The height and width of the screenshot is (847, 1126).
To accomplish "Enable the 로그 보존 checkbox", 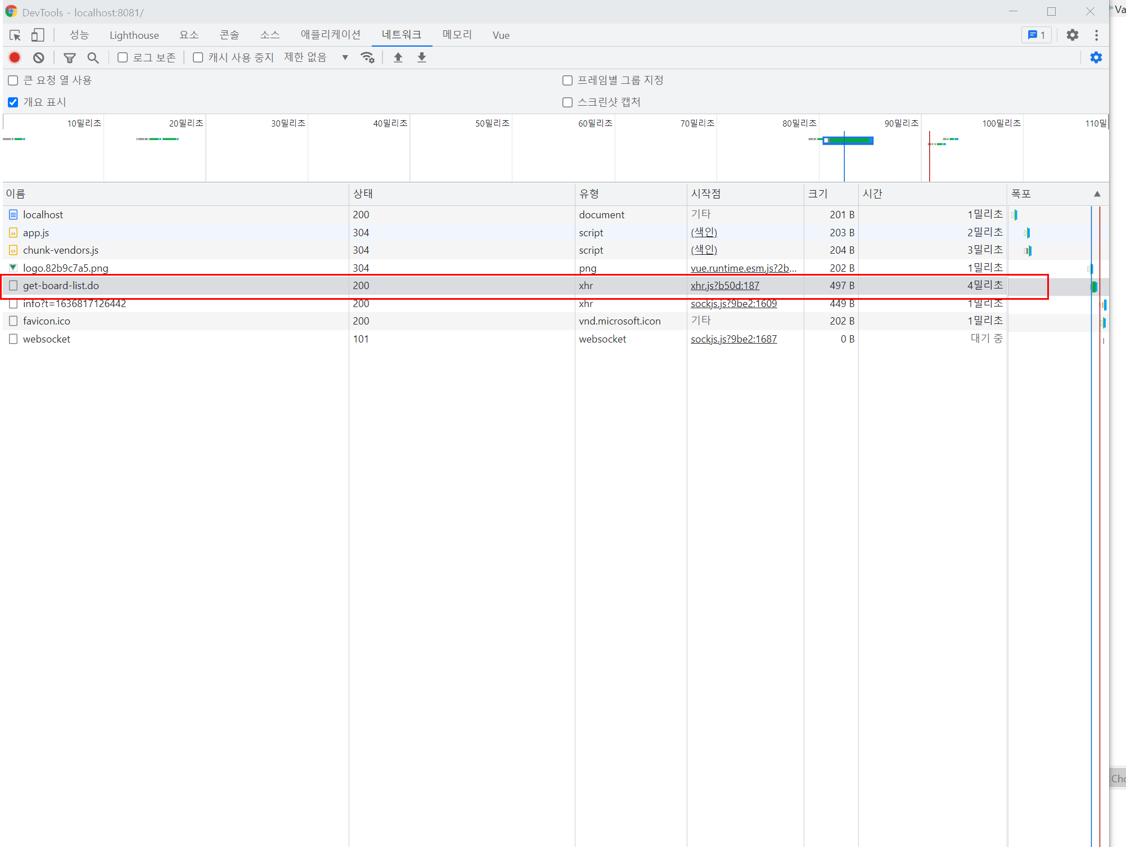I will (123, 57).
